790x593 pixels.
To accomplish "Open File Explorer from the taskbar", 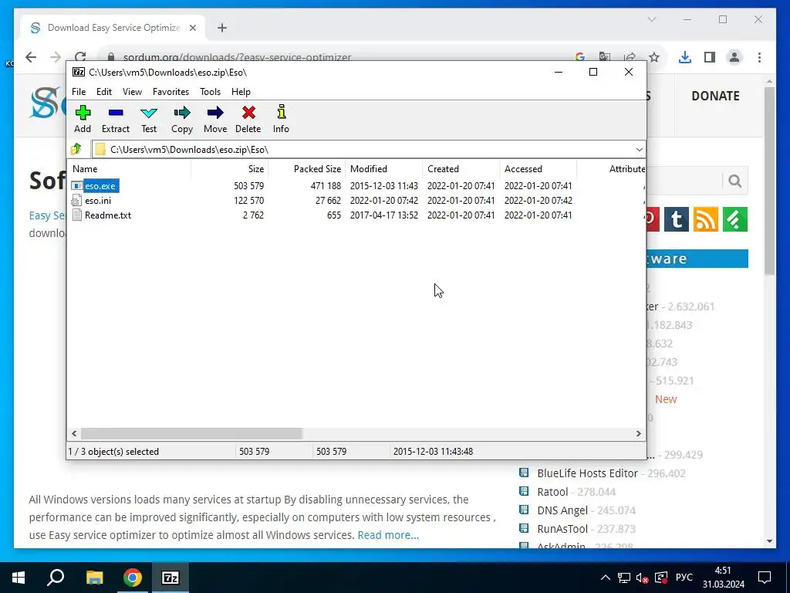I will click(94, 578).
